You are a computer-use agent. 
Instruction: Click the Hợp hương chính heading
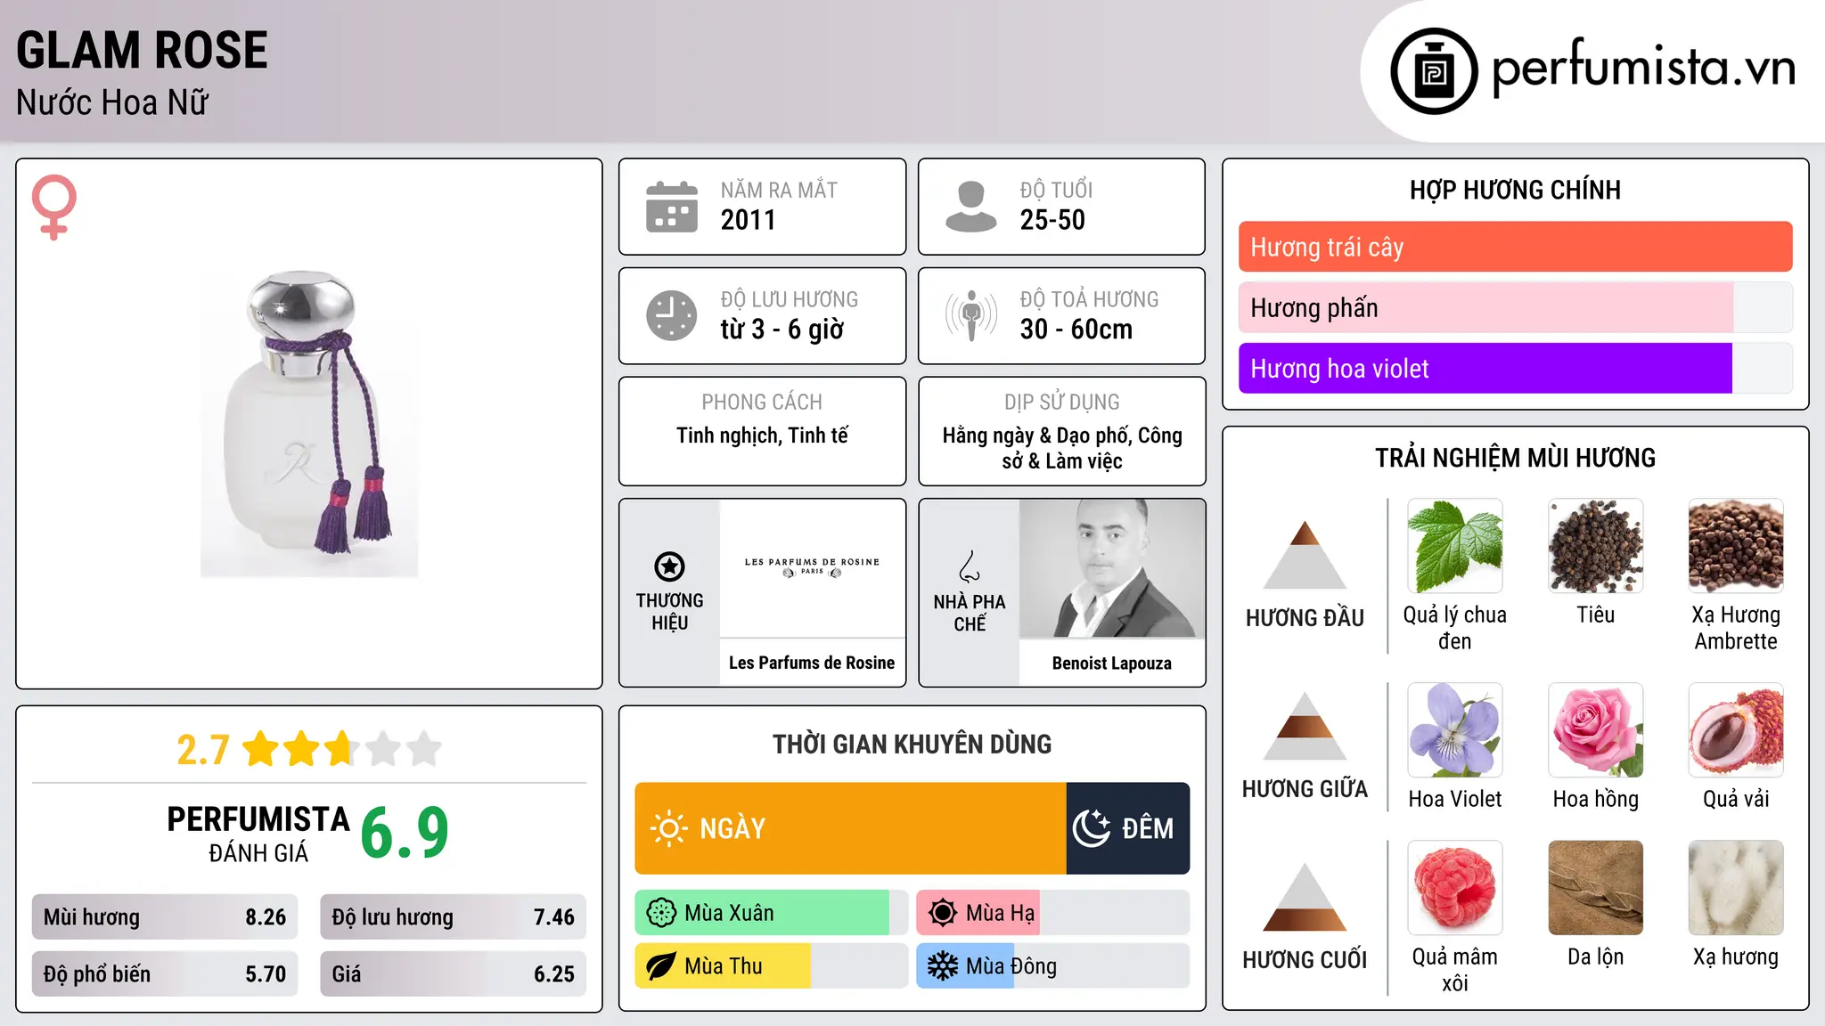point(1515,190)
